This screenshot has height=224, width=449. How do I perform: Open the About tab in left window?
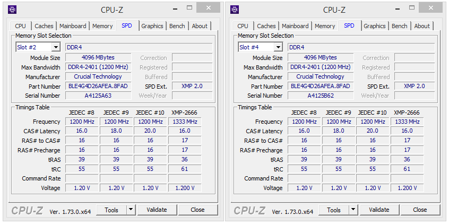pyautogui.click(x=200, y=26)
